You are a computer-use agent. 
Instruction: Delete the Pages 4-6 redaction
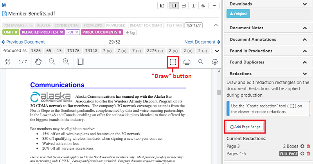308,153
